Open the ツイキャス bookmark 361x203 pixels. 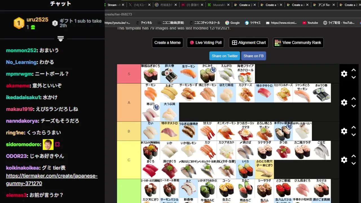(x=253, y=23)
